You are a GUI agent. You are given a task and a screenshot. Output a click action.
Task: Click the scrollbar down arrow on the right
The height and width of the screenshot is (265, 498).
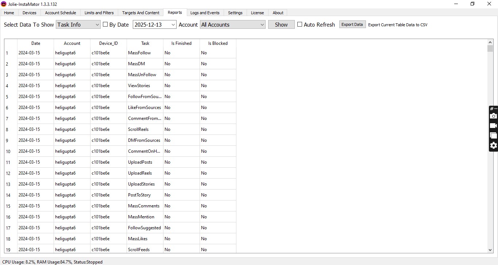tap(490, 250)
